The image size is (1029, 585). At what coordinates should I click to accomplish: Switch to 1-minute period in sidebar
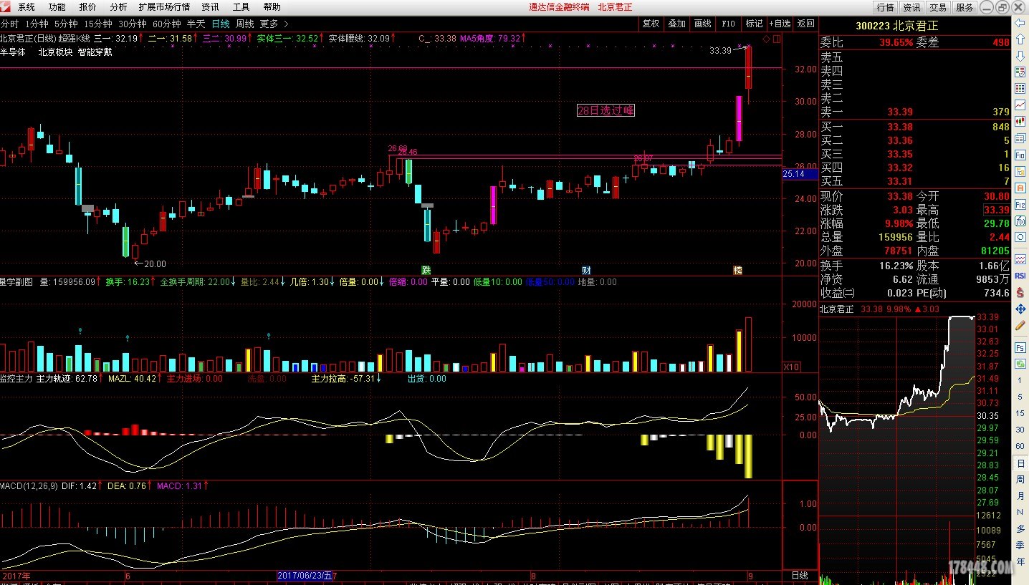point(1020,380)
